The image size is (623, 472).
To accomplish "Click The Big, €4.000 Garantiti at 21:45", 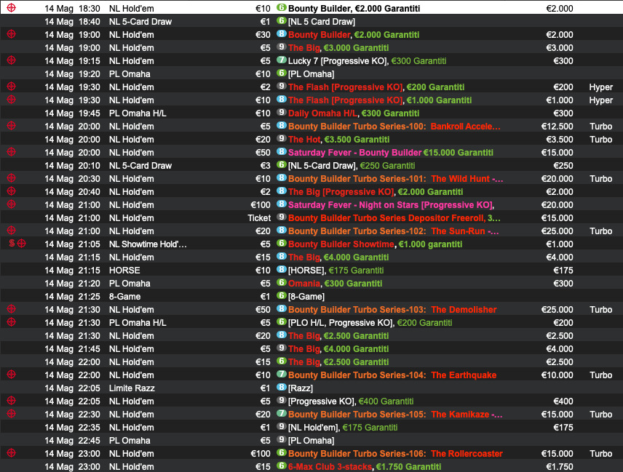I will point(338,349).
